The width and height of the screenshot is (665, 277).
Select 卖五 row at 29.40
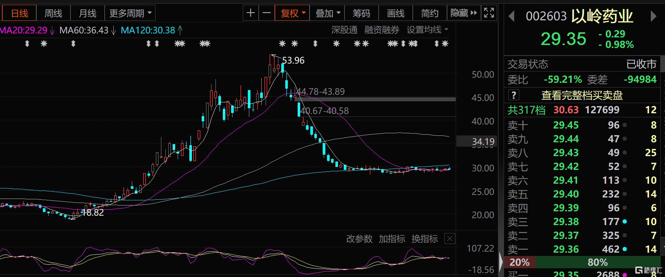click(x=582, y=194)
